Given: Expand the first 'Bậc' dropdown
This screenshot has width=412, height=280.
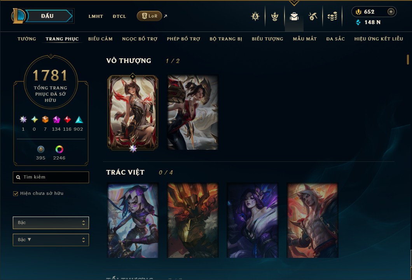Looking at the screenshot, I should pos(51,223).
